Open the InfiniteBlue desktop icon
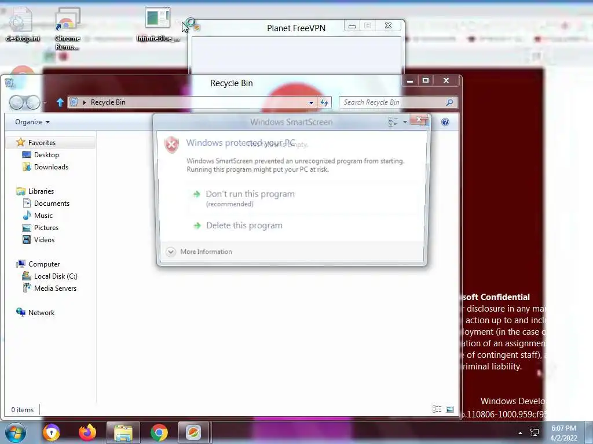 coord(158,24)
